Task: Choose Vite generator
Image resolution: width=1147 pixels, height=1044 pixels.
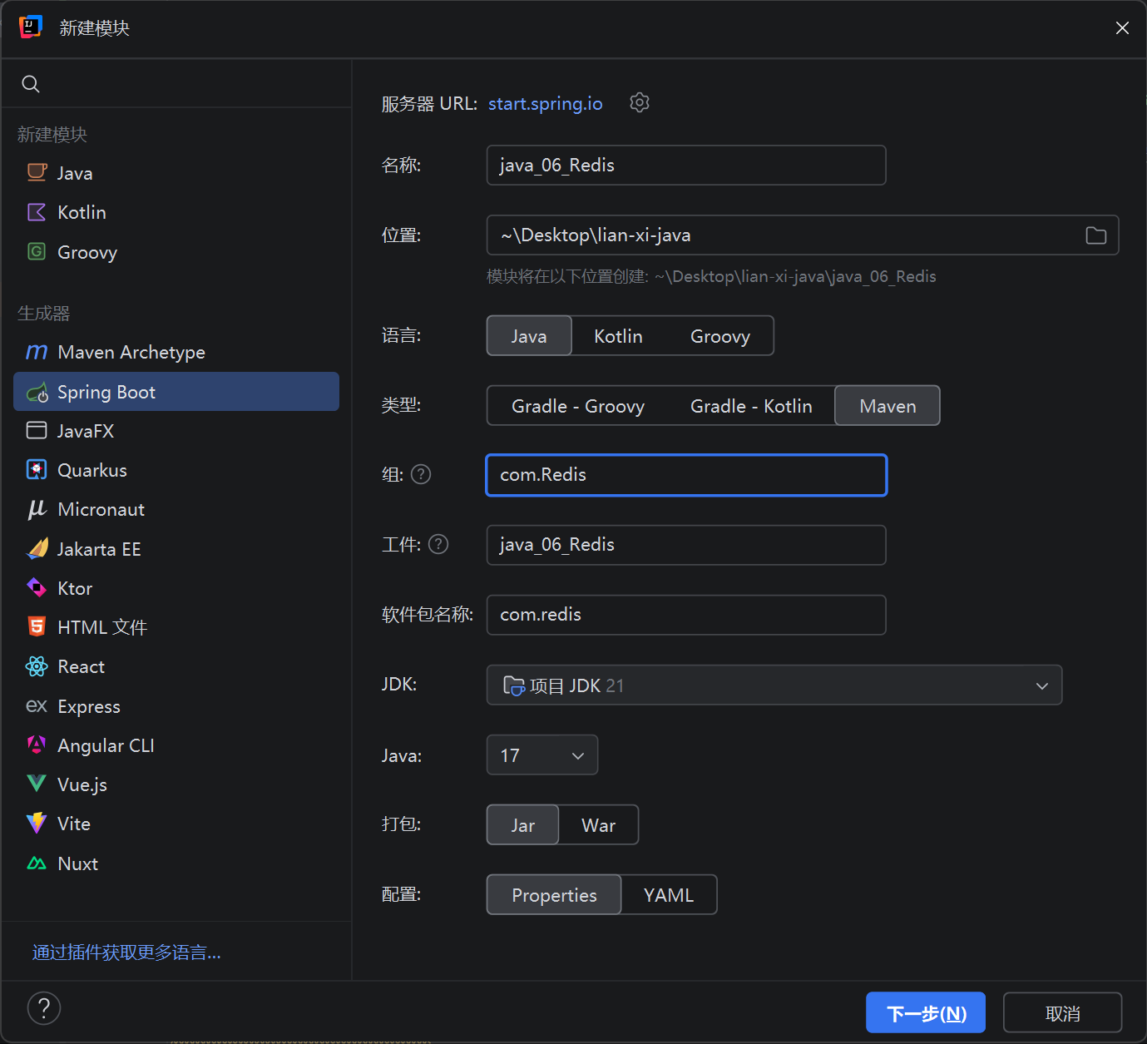Action: pyautogui.click(x=176, y=824)
